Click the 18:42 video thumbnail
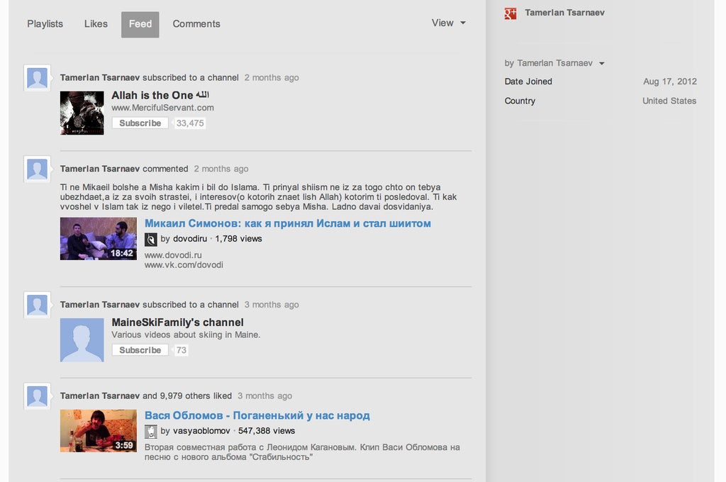Viewport: 726px width, 482px height. pyautogui.click(x=98, y=239)
